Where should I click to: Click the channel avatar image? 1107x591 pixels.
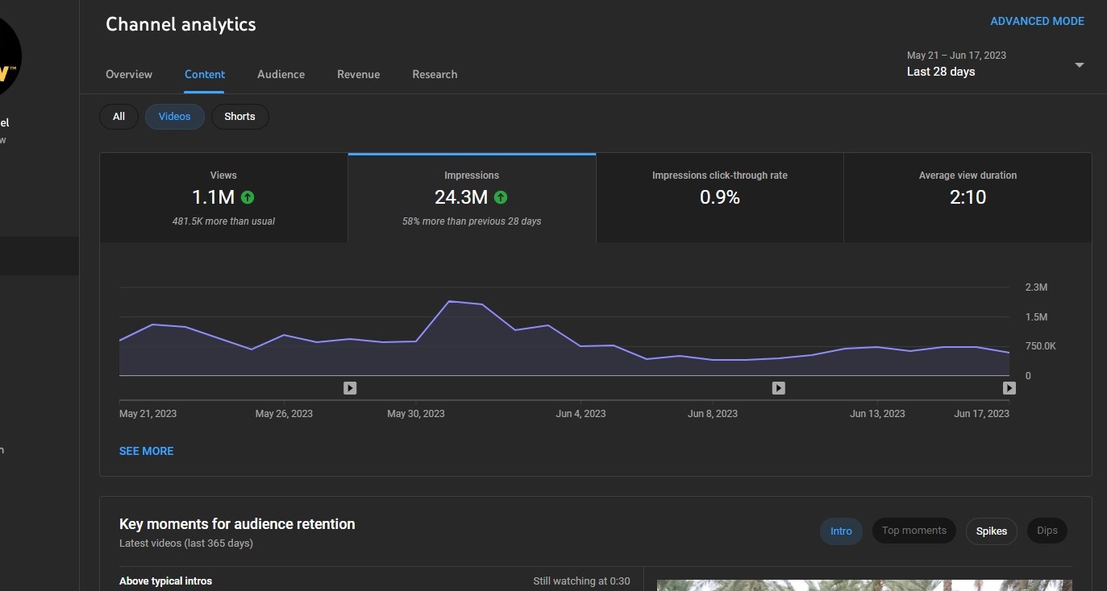(x=8, y=58)
